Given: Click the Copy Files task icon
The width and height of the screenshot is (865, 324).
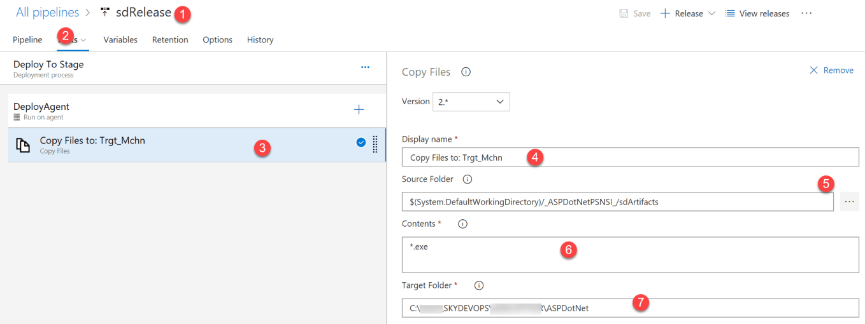Looking at the screenshot, I should click(23, 145).
